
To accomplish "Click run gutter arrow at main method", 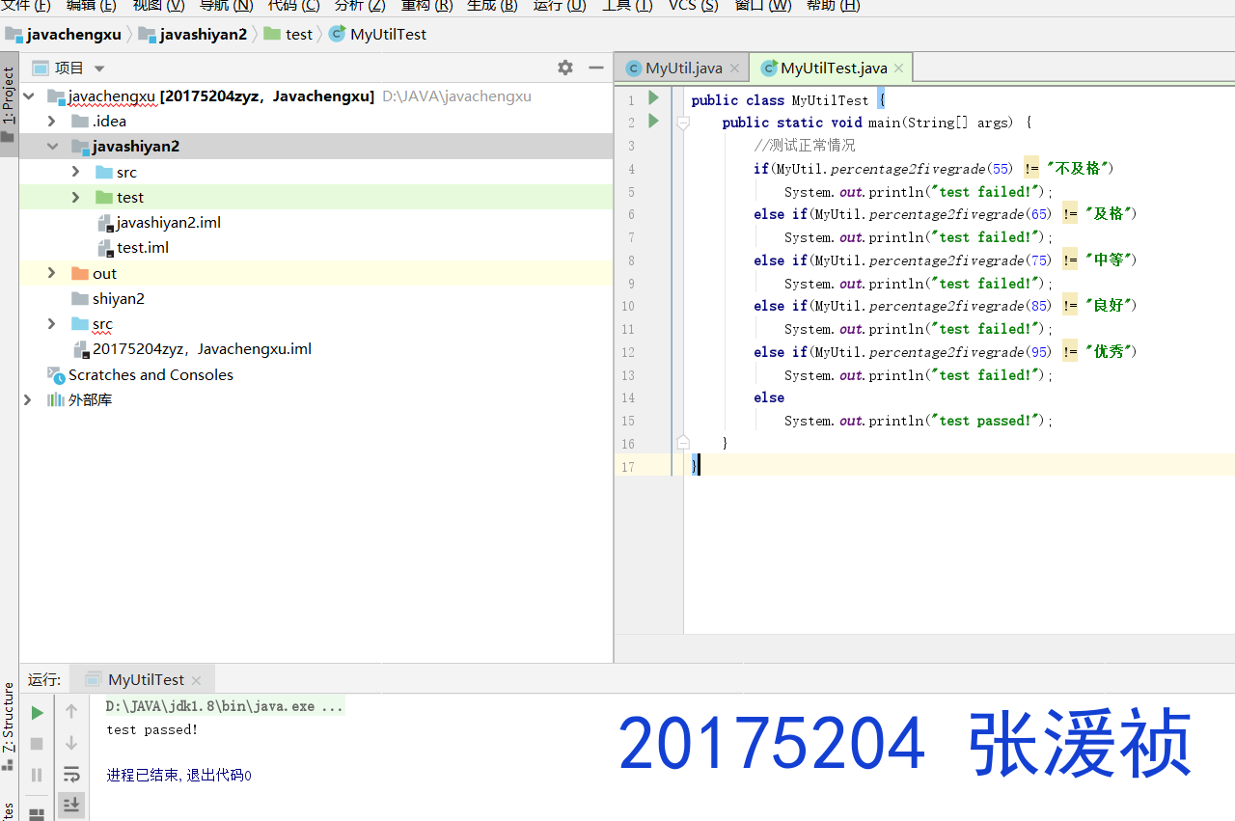I will pyautogui.click(x=653, y=122).
